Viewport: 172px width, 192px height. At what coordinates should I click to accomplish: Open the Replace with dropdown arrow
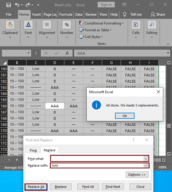click(x=146, y=165)
